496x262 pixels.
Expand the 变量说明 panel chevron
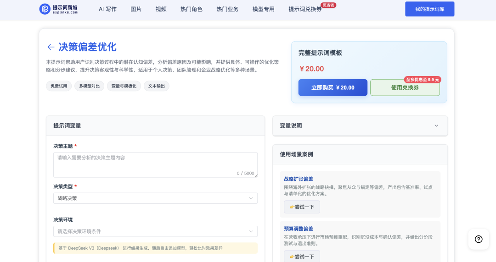[x=436, y=126]
